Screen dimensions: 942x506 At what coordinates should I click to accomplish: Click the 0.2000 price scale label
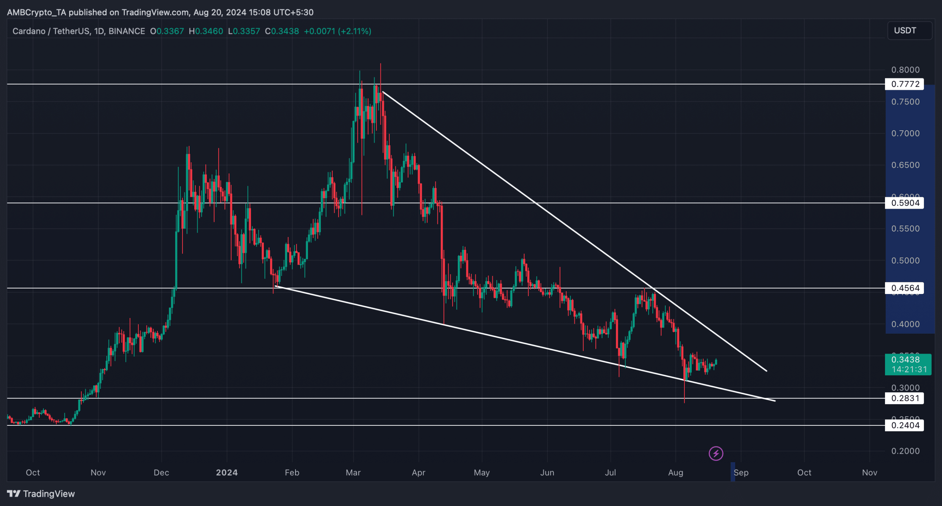click(905, 451)
